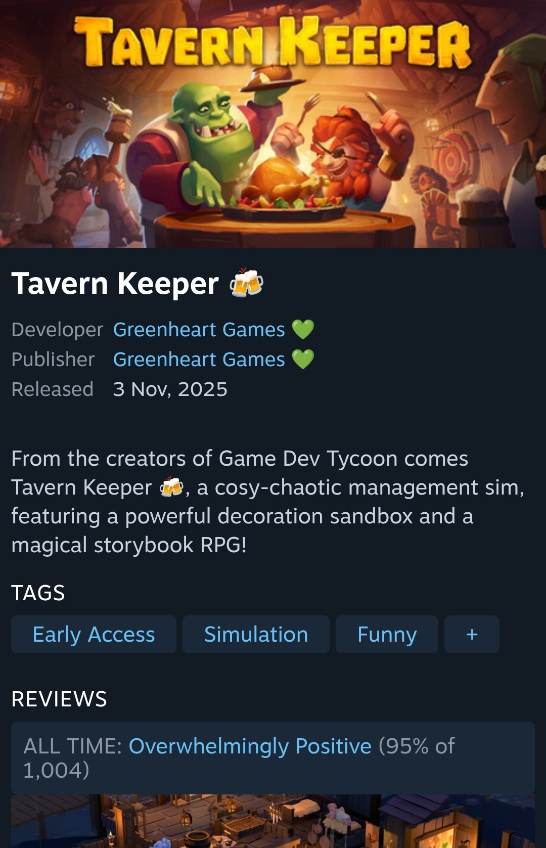Click the Tavern Keeper title text
Image resolution: width=546 pixels, height=848 pixels.
click(115, 283)
